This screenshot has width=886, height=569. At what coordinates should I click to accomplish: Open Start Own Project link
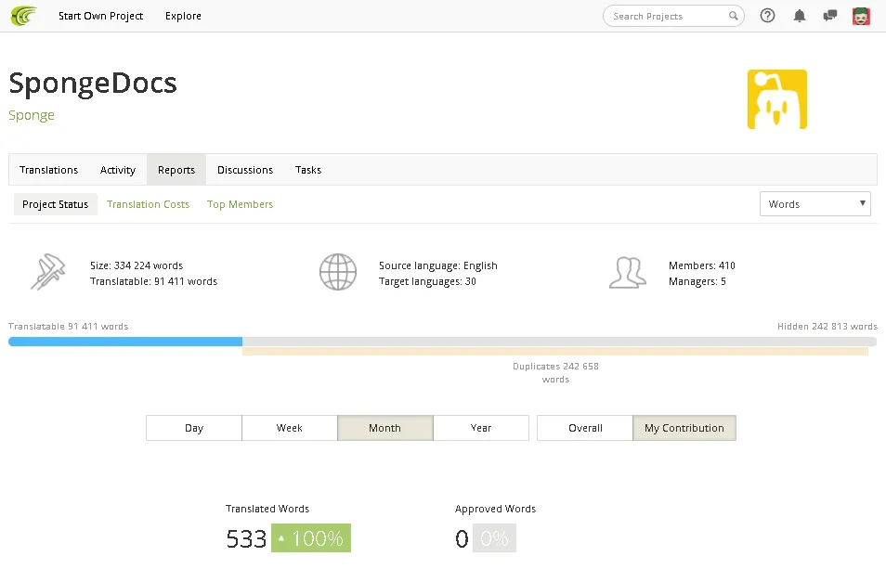(x=100, y=16)
